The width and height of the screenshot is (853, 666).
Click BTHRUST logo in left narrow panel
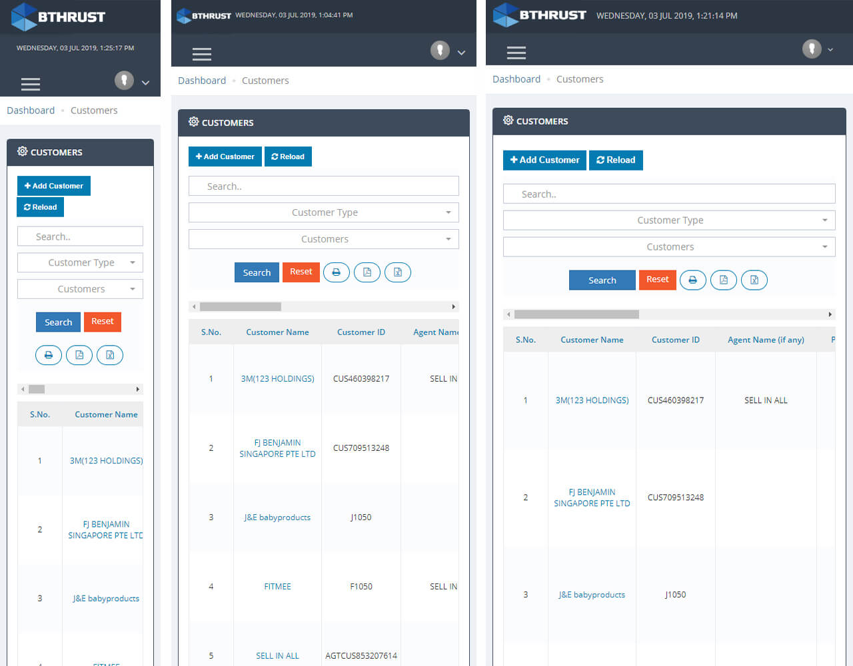coord(59,17)
